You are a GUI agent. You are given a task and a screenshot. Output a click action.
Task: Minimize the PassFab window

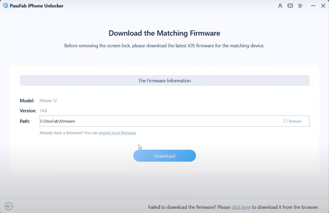point(313,6)
